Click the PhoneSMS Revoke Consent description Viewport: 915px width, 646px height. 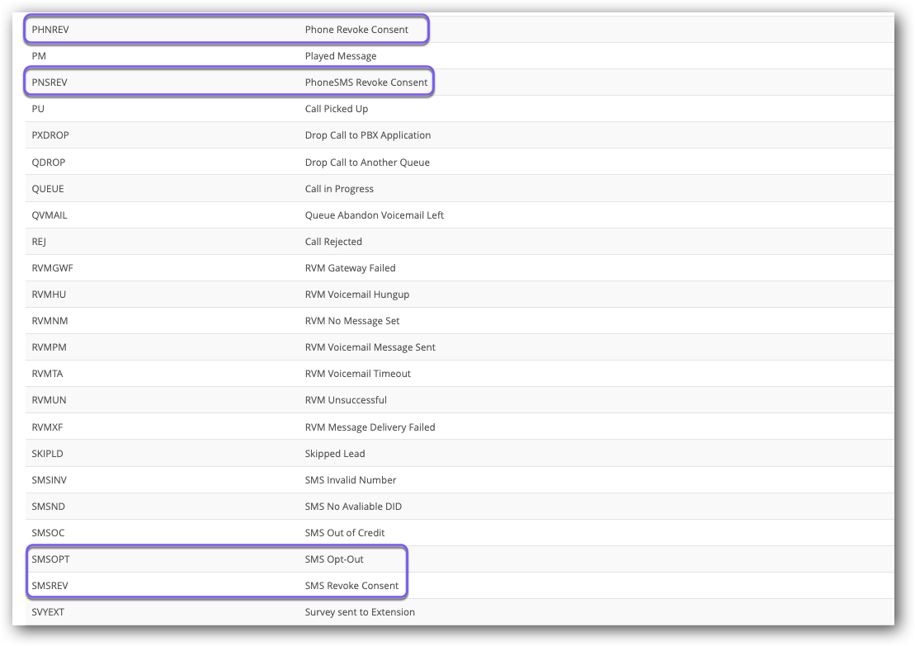366,83
